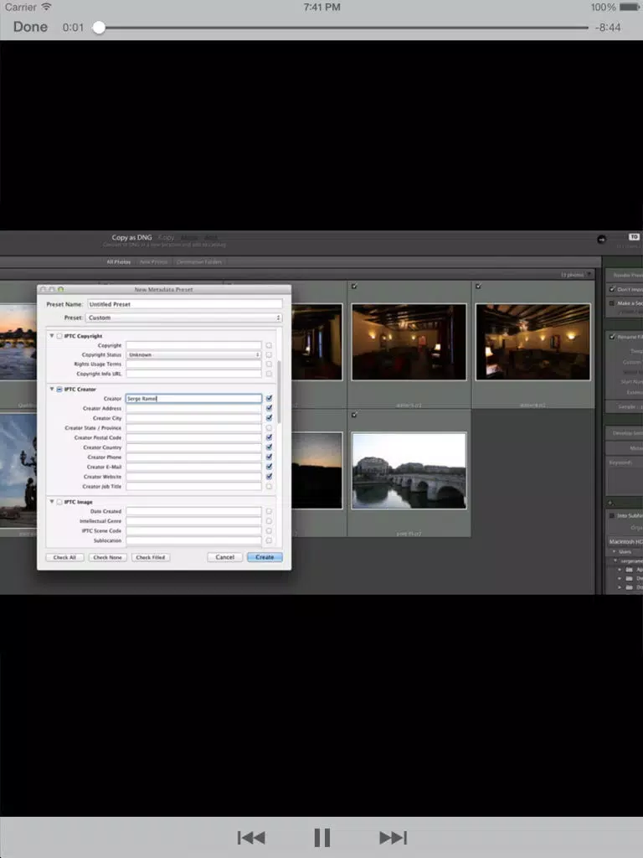Skip to the previous track
Screen dimensions: 643x858
(x=251, y=837)
